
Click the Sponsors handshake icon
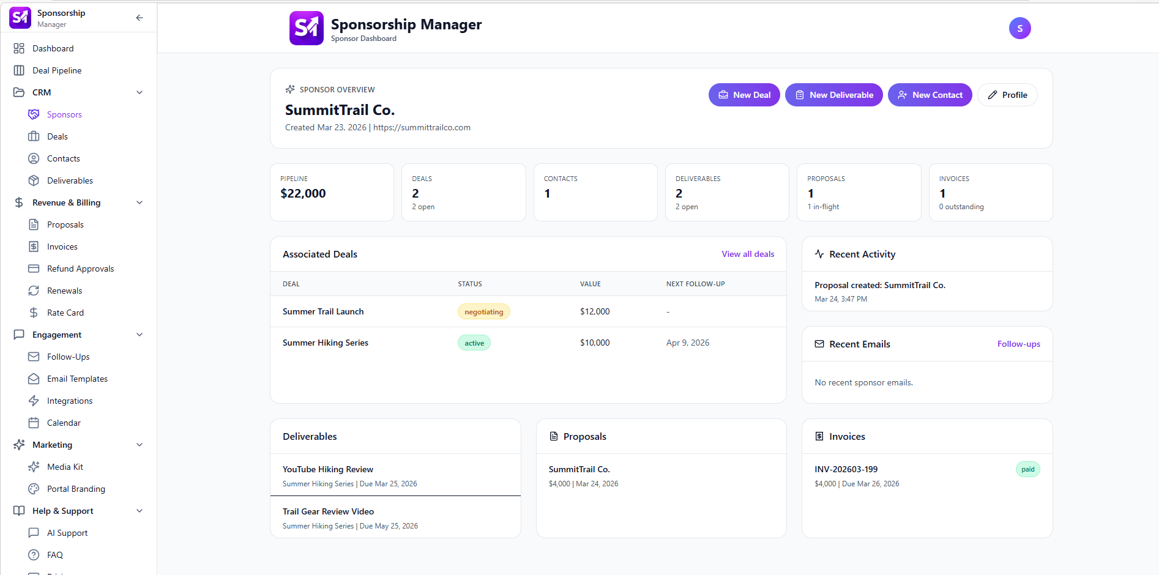pyautogui.click(x=34, y=114)
